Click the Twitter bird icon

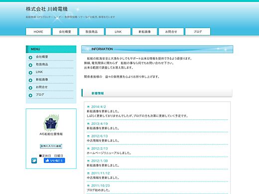tap(34, 161)
